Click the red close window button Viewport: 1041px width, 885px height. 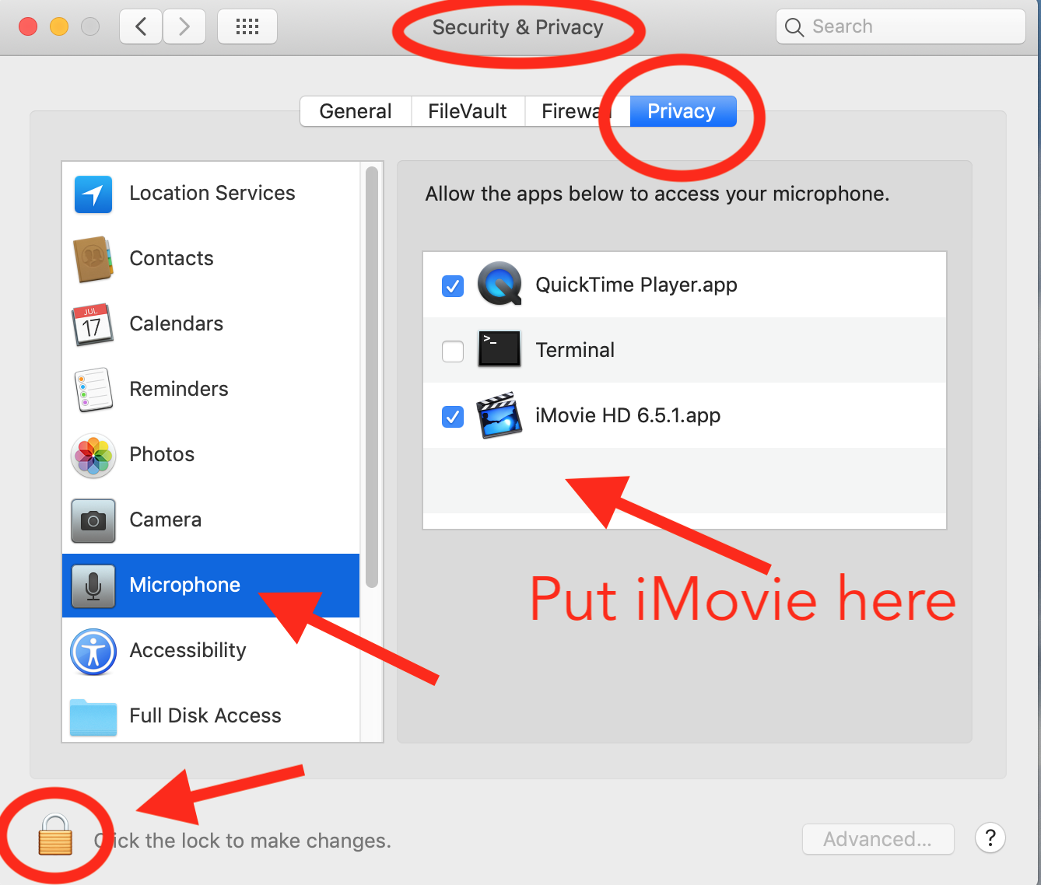tap(28, 27)
